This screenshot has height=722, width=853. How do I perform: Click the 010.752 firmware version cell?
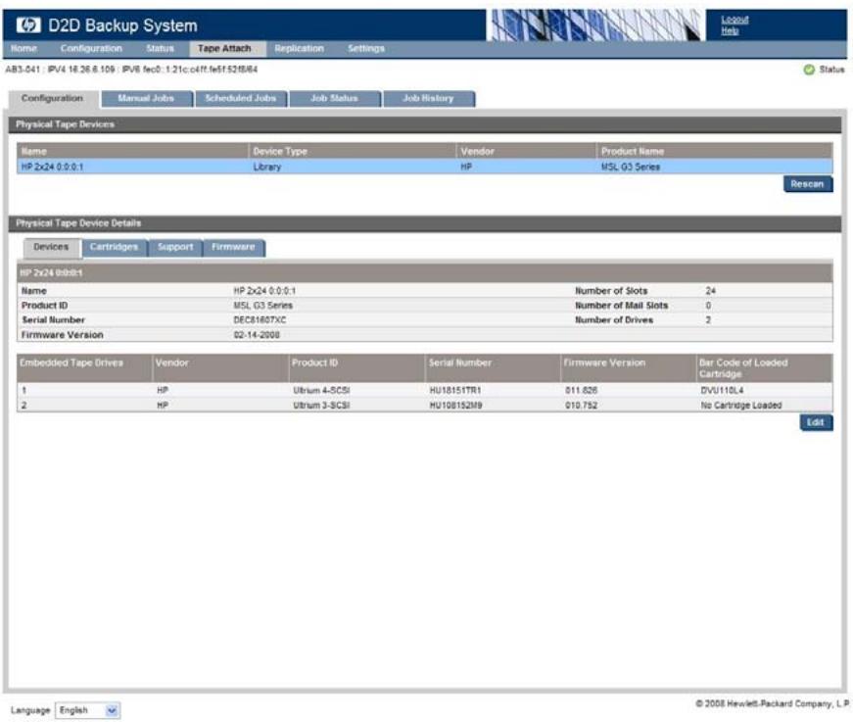point(581,406)
